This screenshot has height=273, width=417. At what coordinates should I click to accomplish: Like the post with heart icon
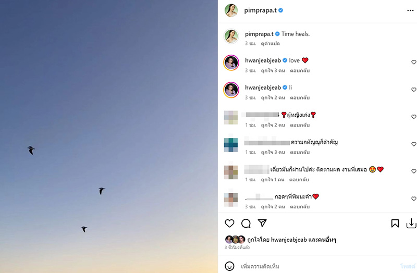229,224
